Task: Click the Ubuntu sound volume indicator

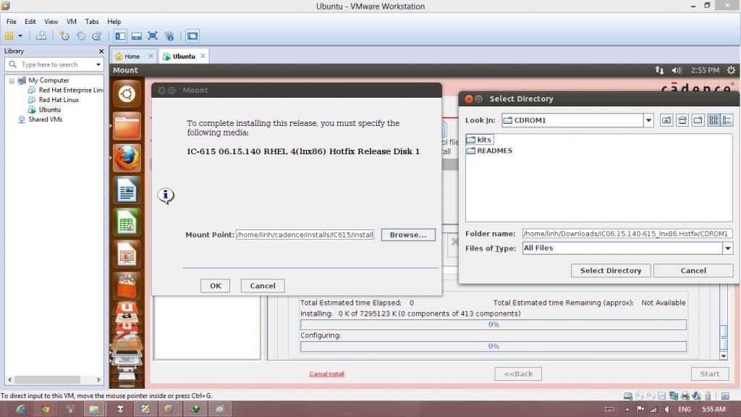Action: (677, 70)
